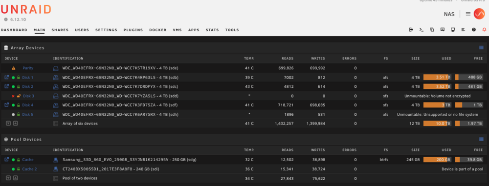The width and height of the screenshot is (489, 186).
Task: Click the green lock icon for Disk 1
Action: [x=19, y=77]
